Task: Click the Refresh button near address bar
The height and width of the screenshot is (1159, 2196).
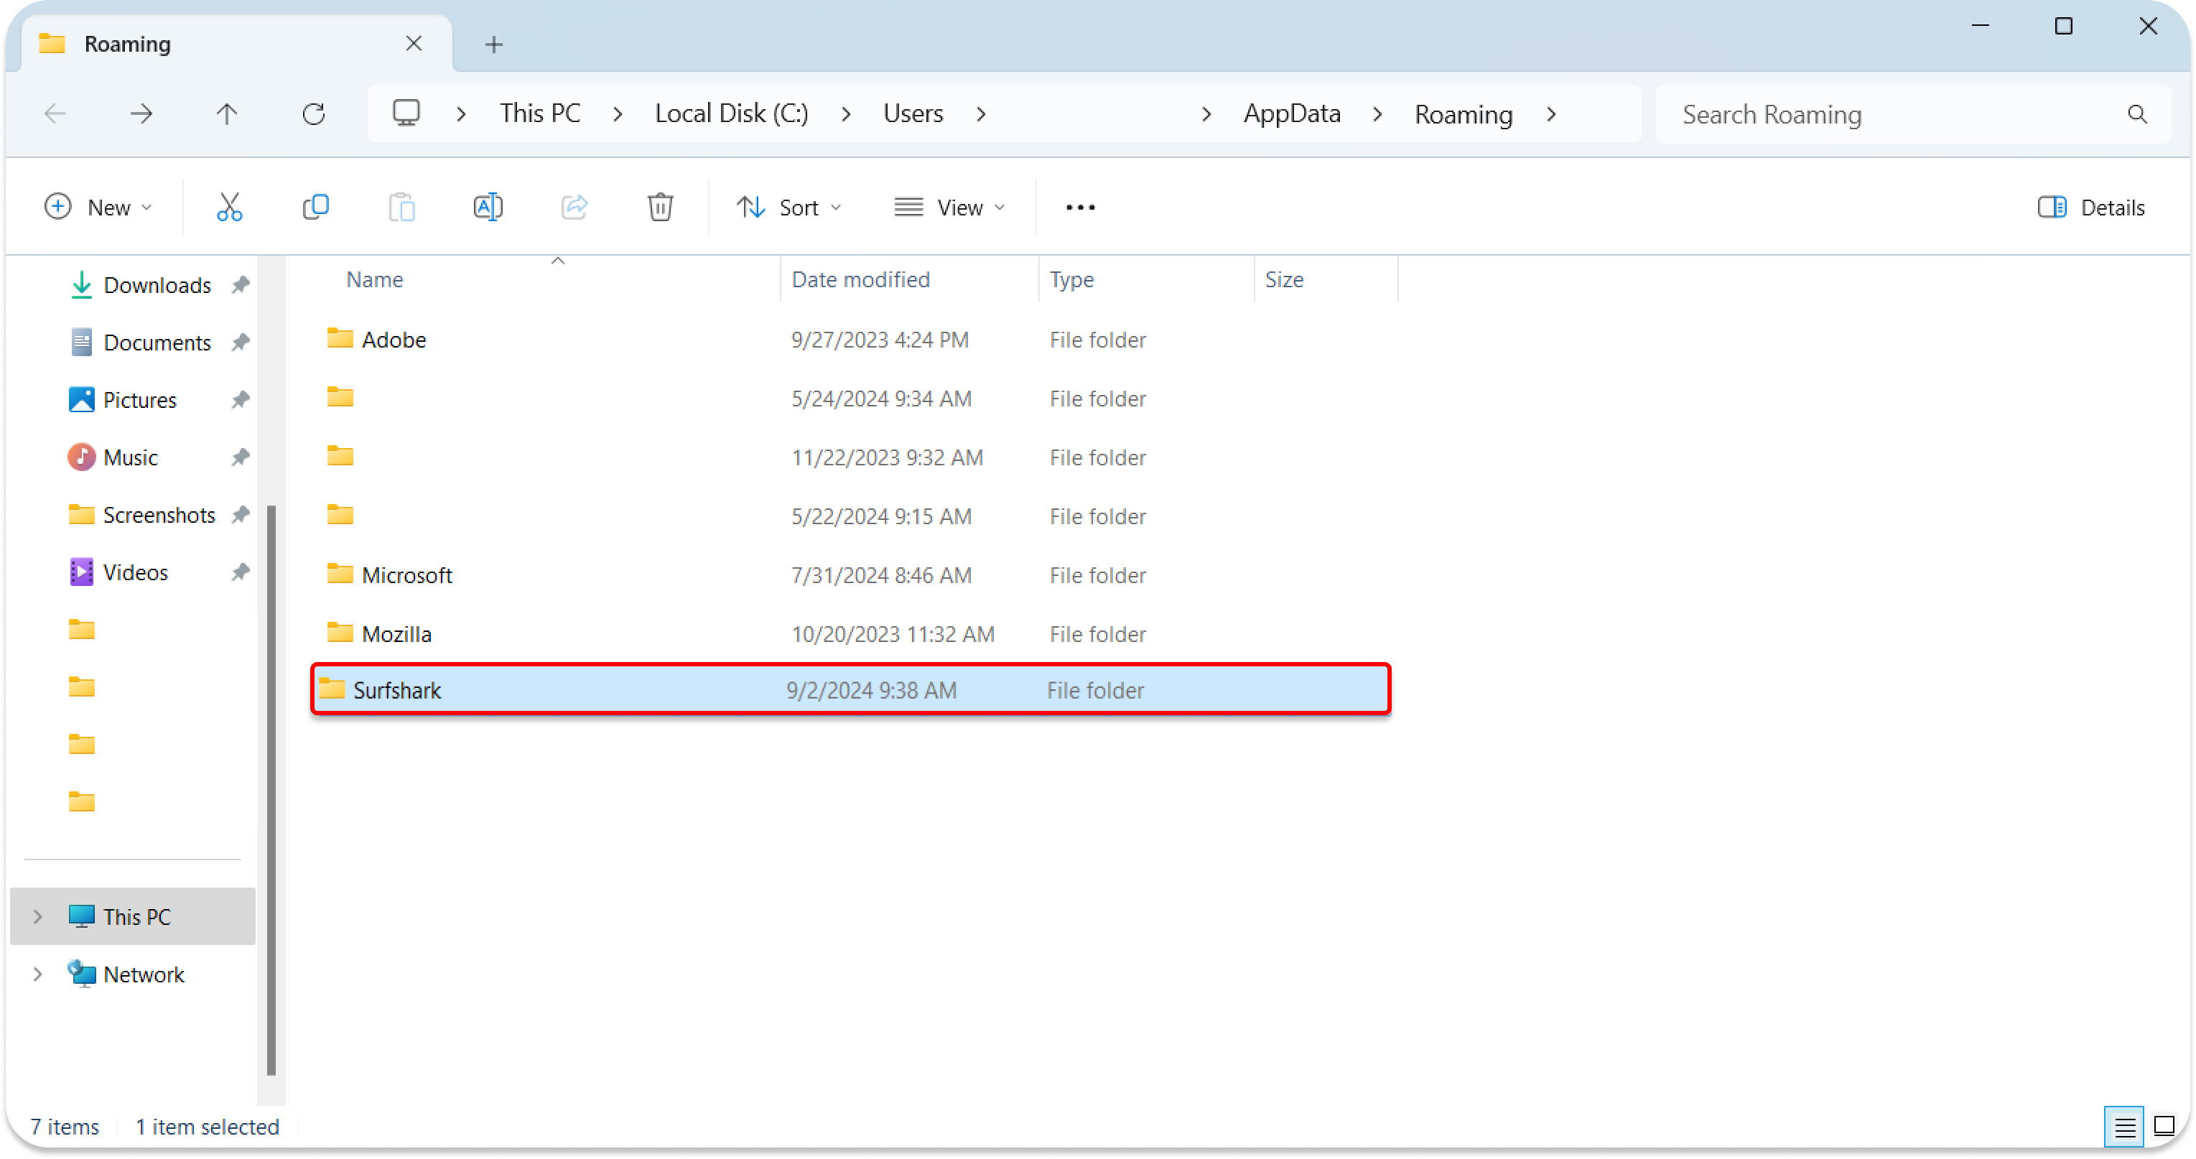Action: (x=314, y=113)
